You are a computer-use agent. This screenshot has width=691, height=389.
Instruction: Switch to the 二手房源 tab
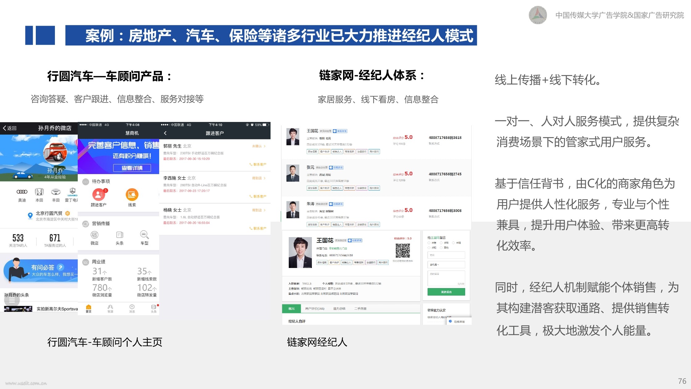tap(360, 309)
